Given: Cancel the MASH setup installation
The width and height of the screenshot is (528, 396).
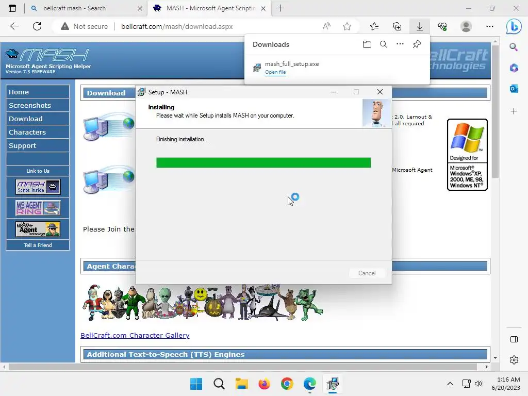Looking at the screenshot, I should click(x=367, y=273).
